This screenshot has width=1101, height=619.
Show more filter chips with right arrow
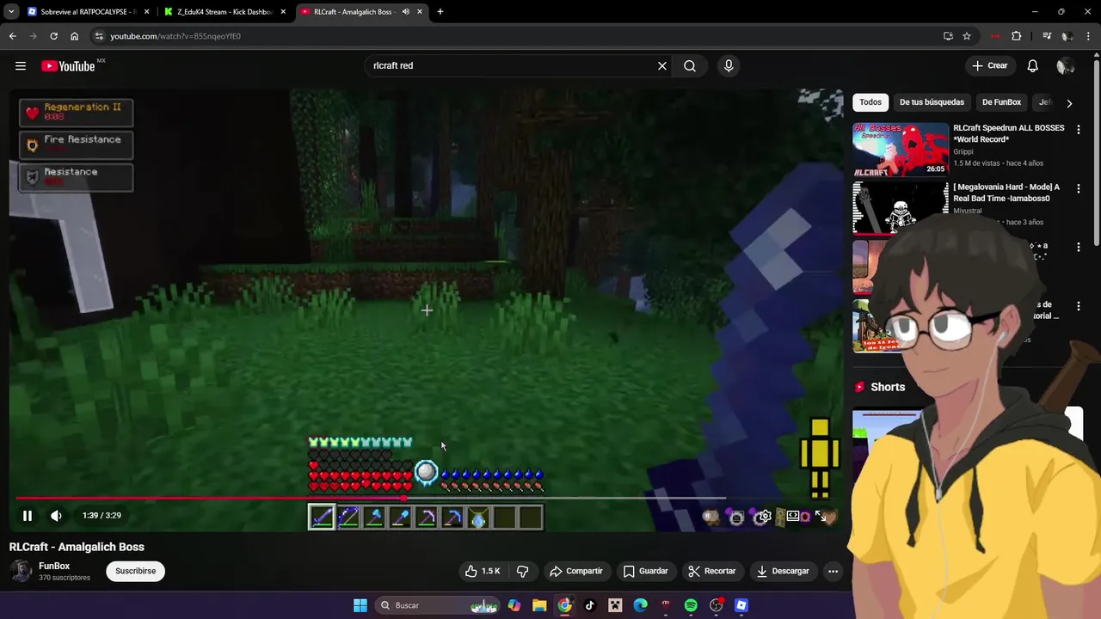point(1069,103)
